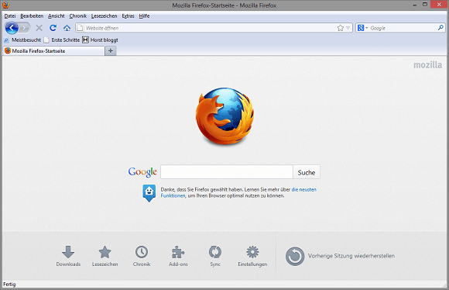Click the blue snippet house icon
Screen dimensions: 449x290
click(x=149, y=193)
